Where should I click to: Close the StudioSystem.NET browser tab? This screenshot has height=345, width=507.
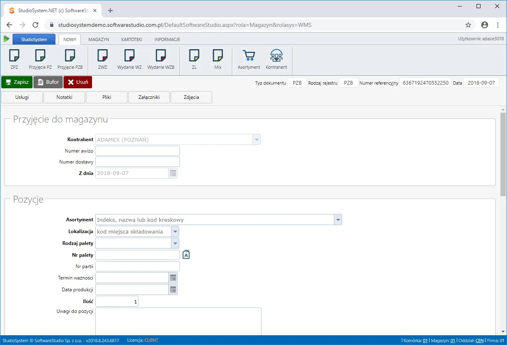[x=95, y=11]
